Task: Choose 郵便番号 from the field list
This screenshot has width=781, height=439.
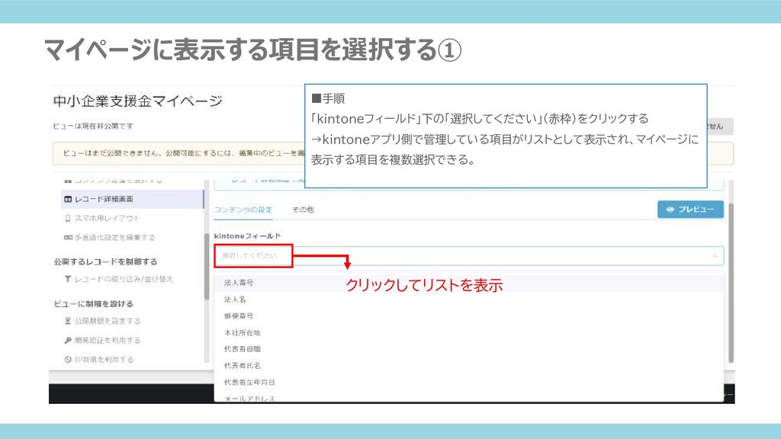Action: coord(468,316)
